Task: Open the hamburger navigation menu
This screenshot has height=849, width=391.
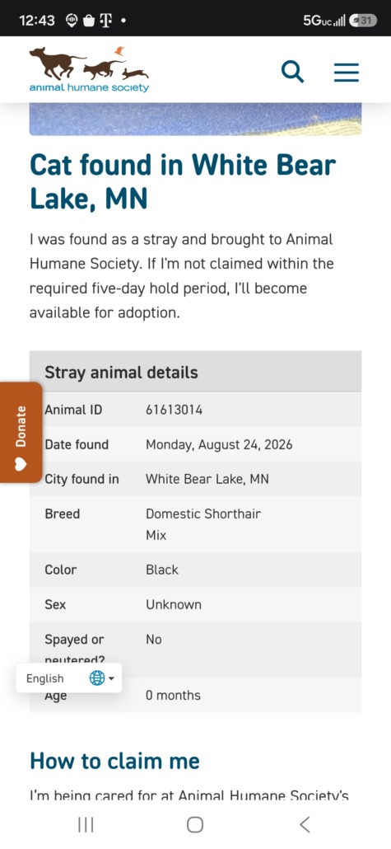Action: tap(346, 72)
